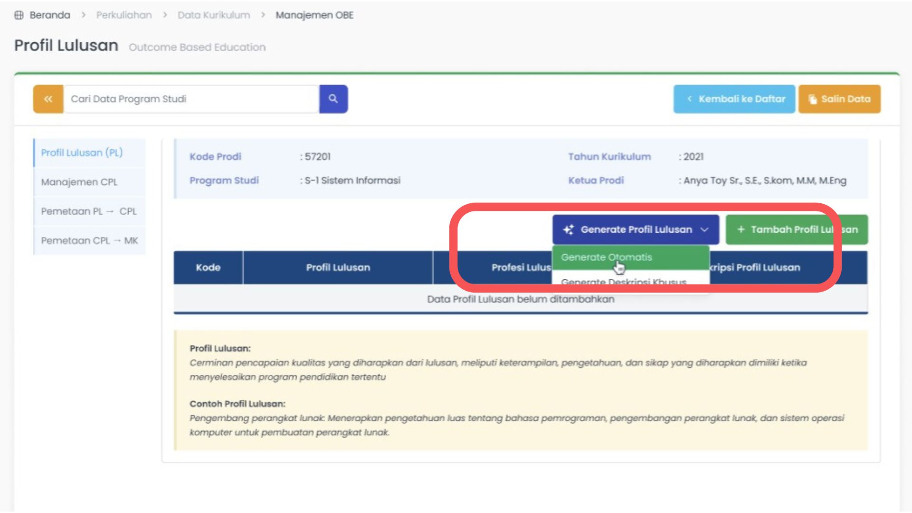Click the plus icon on Tambah Profil

pyautogui.click(x=741, y=229)
